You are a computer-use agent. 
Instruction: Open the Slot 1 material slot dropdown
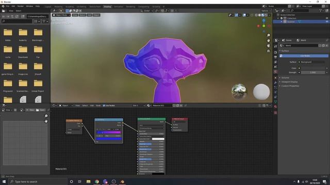coord(139,105)
